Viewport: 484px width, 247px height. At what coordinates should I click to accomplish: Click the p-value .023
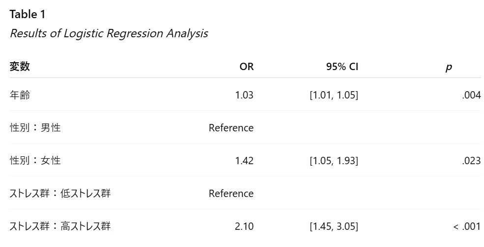471,160
